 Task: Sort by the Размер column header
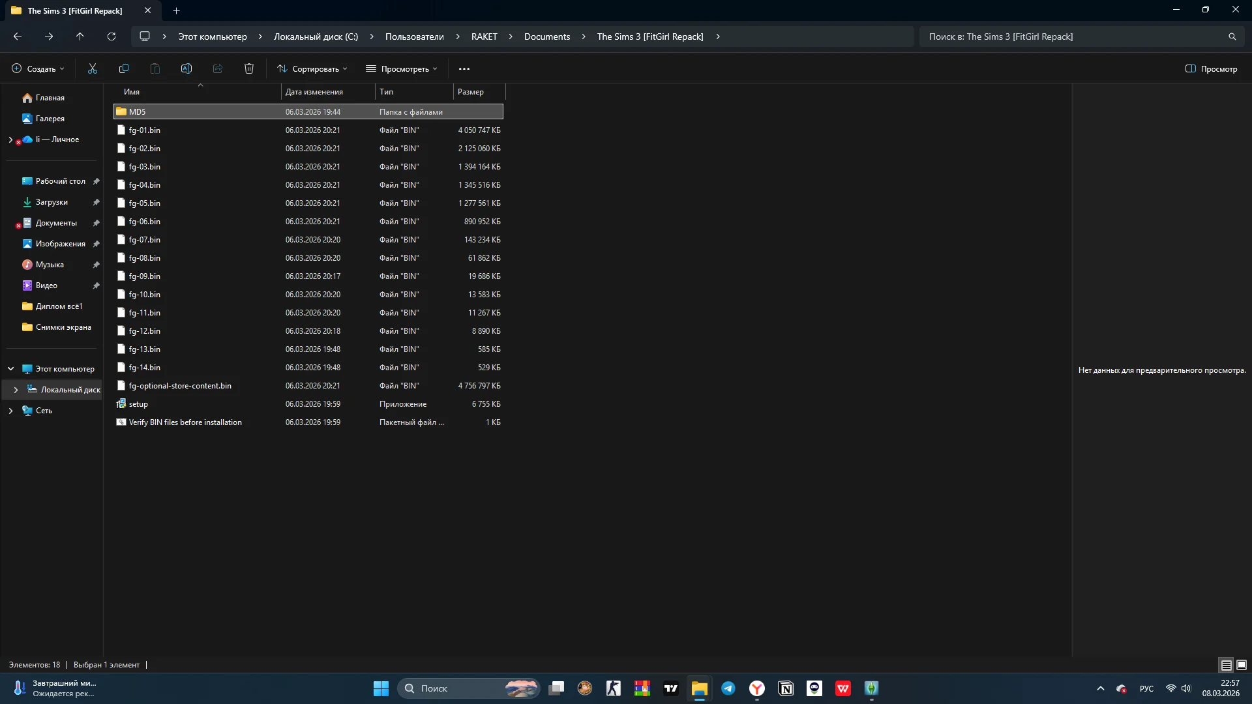click(x=471, y=92)
